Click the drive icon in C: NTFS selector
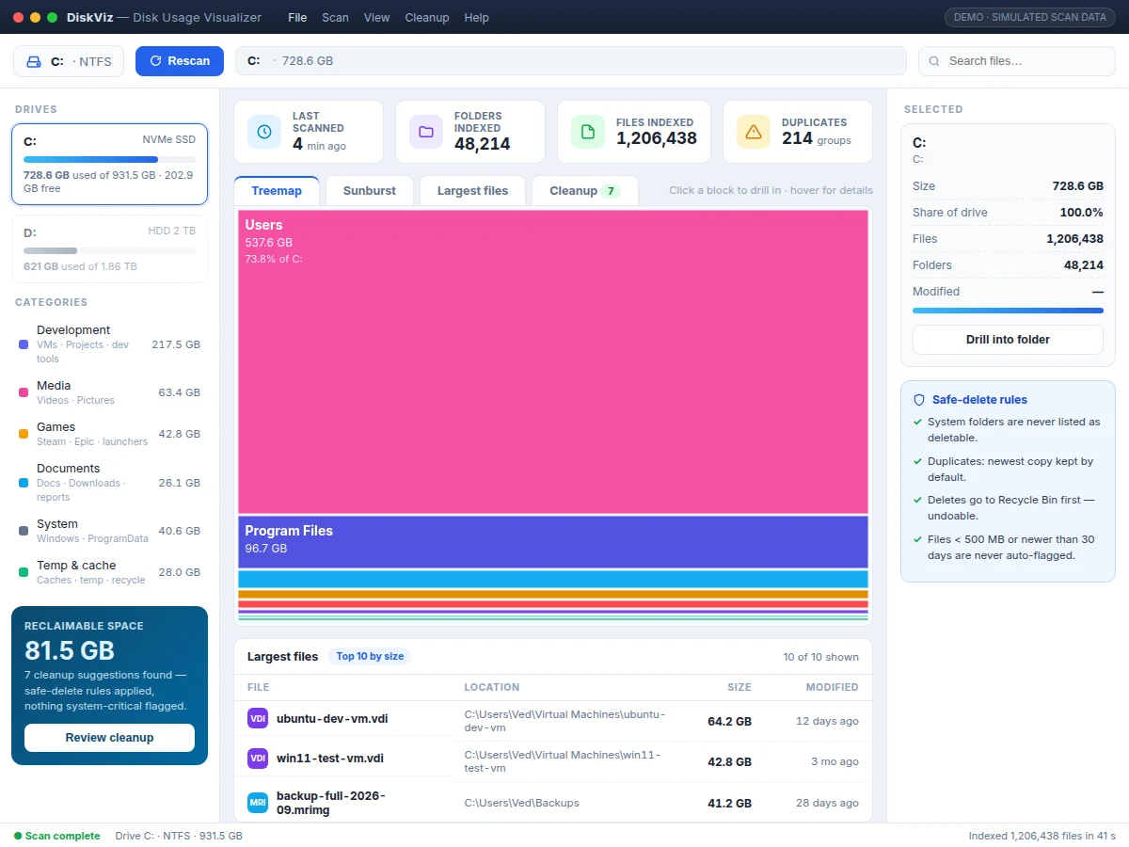This screenshot has width=1129, height=847. click(34, 61)
